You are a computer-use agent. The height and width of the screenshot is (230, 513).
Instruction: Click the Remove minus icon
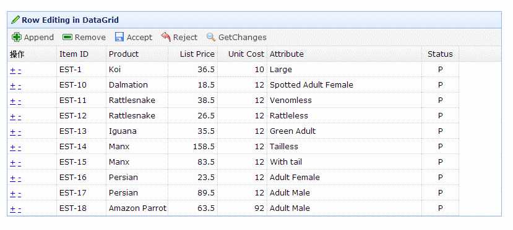tap(67, 38)
